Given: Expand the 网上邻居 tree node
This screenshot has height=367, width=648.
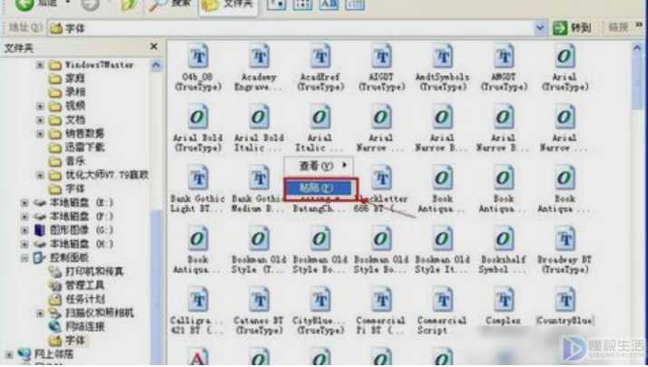Looking at the screenshot, I should [9, 354].
